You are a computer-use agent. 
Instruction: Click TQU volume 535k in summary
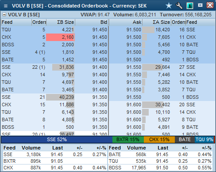[x=141, y=161]
